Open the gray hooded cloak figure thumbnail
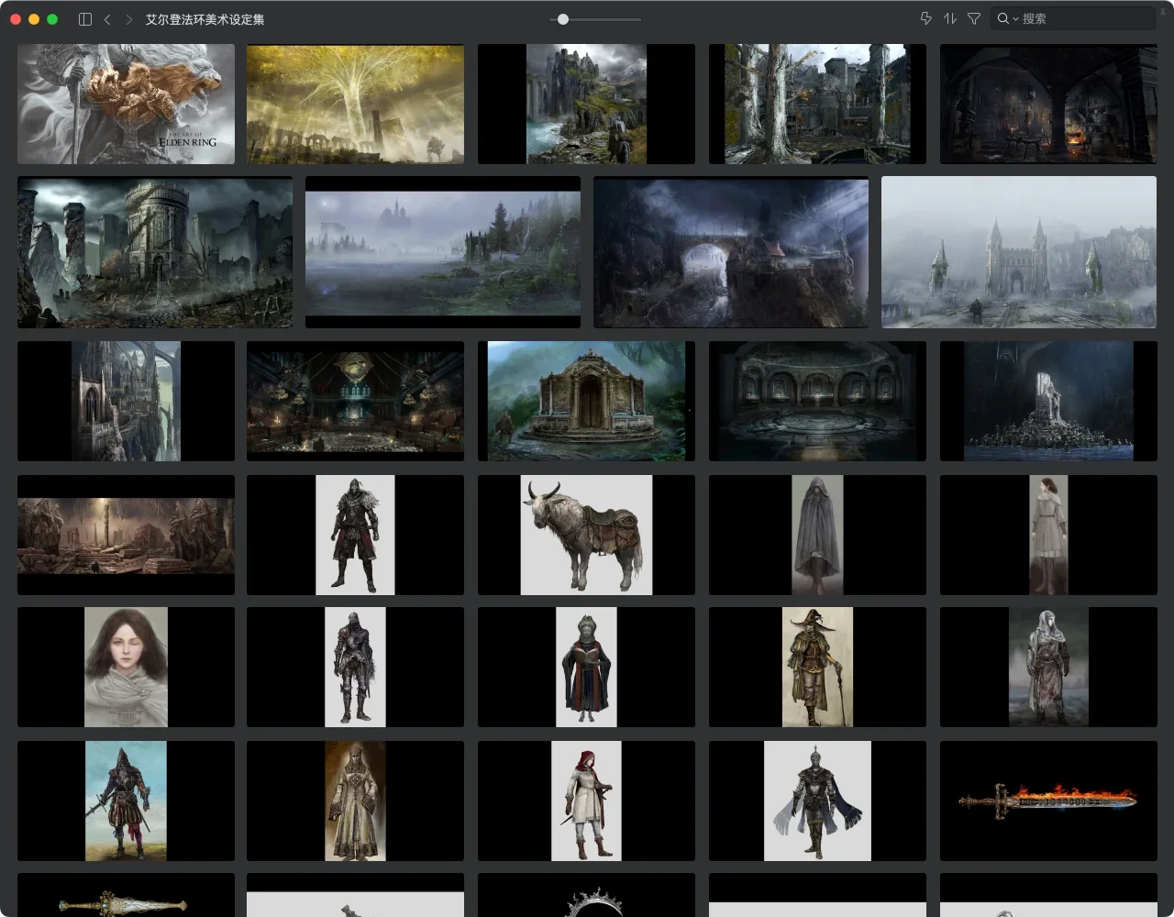This screenshot has width=1174, height=917. (817, 536)
